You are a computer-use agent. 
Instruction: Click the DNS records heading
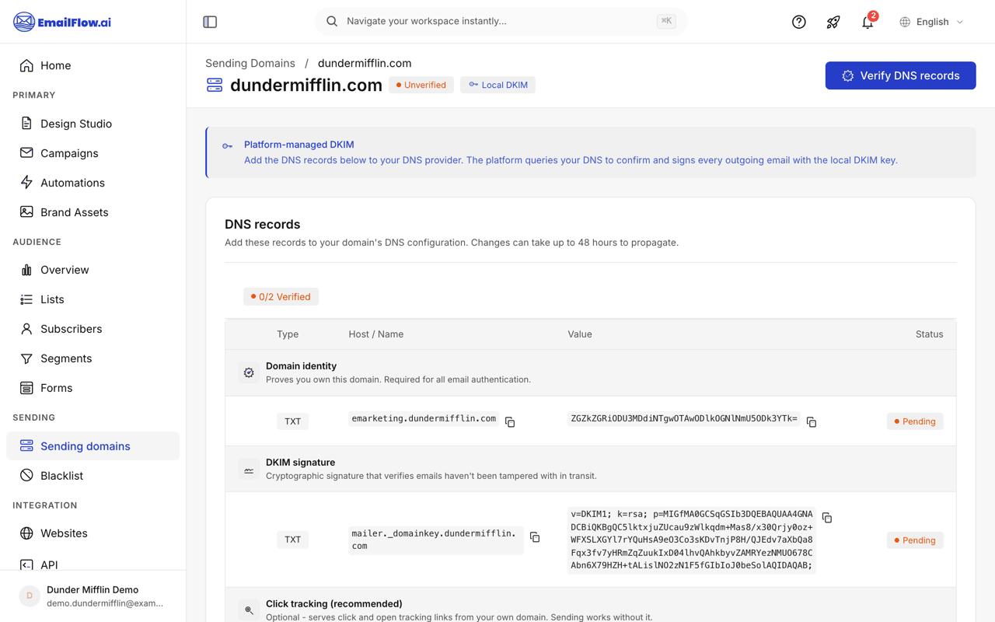point(262,224)
